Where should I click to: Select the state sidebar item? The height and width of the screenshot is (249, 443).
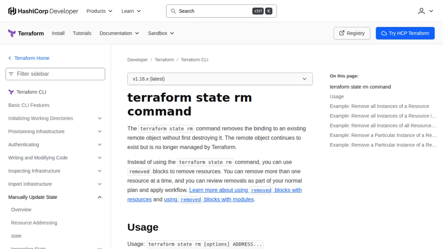click(16, 236)
